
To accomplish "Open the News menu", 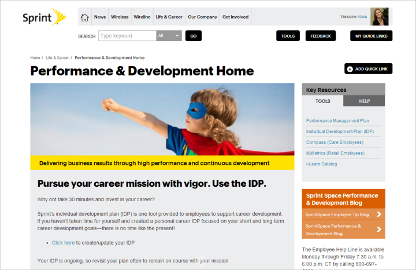I will pyautogui.click(x=100, y=17).
